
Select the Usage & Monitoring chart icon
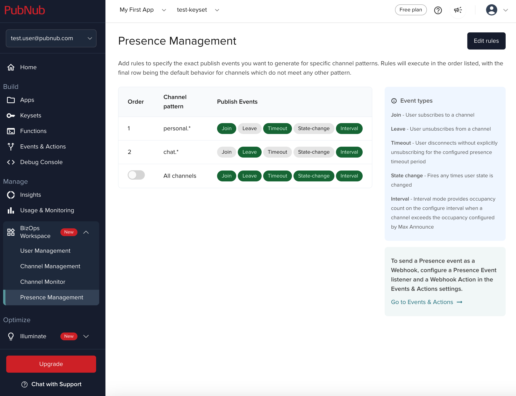pyautogui.click(x=11, y=210)
